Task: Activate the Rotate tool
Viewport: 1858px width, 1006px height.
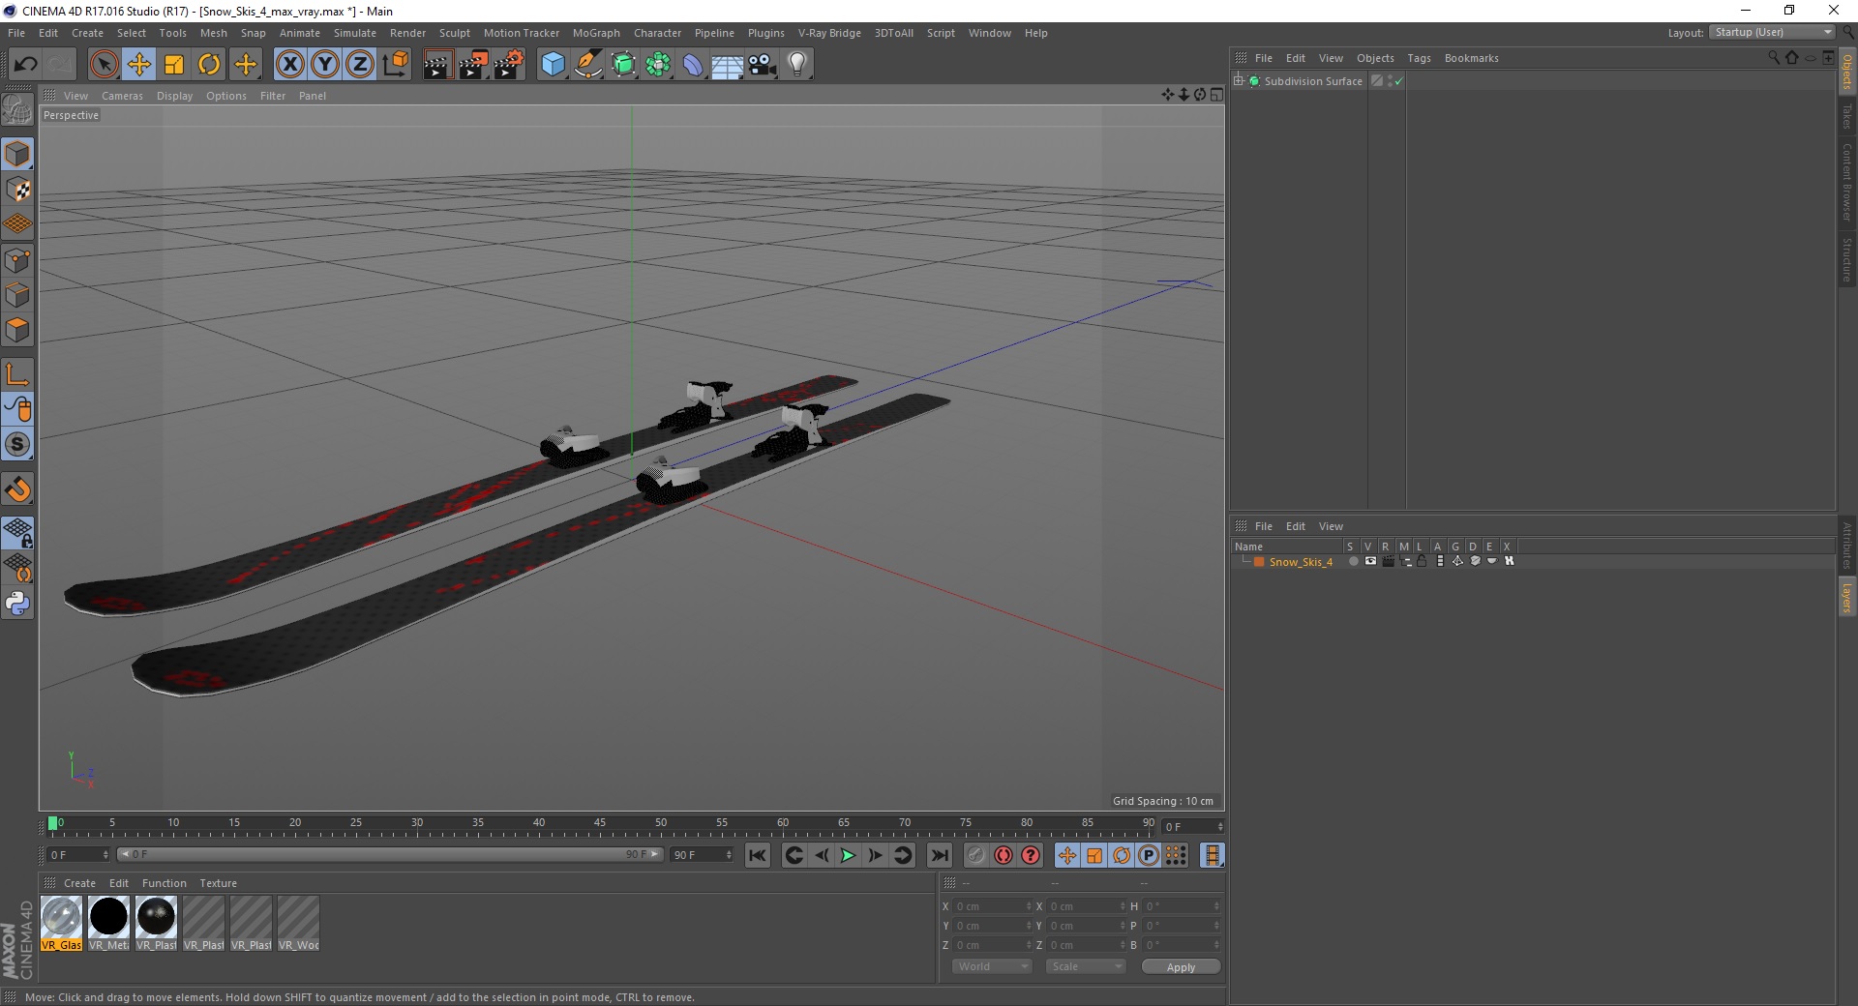Action: click(209, 65)
